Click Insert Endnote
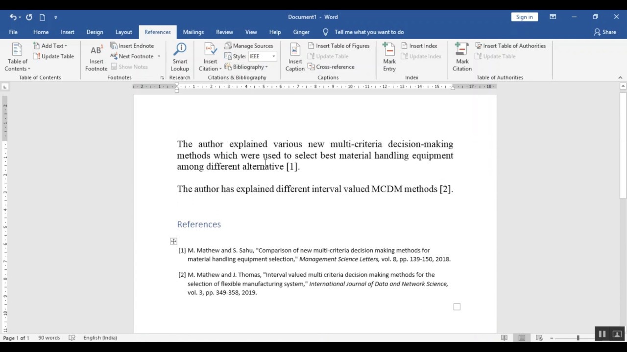 (132, 45)
